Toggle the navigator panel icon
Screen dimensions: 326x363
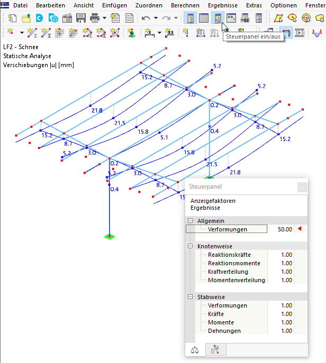point(190,18)
